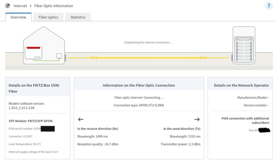Select the Overview tab
Screen dimensions: 275x161
click(x=18, y=17)
